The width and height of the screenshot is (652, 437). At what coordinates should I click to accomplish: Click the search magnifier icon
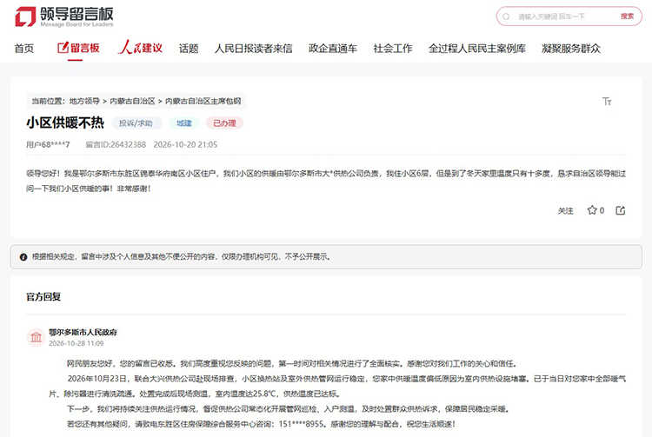point(506,17)
